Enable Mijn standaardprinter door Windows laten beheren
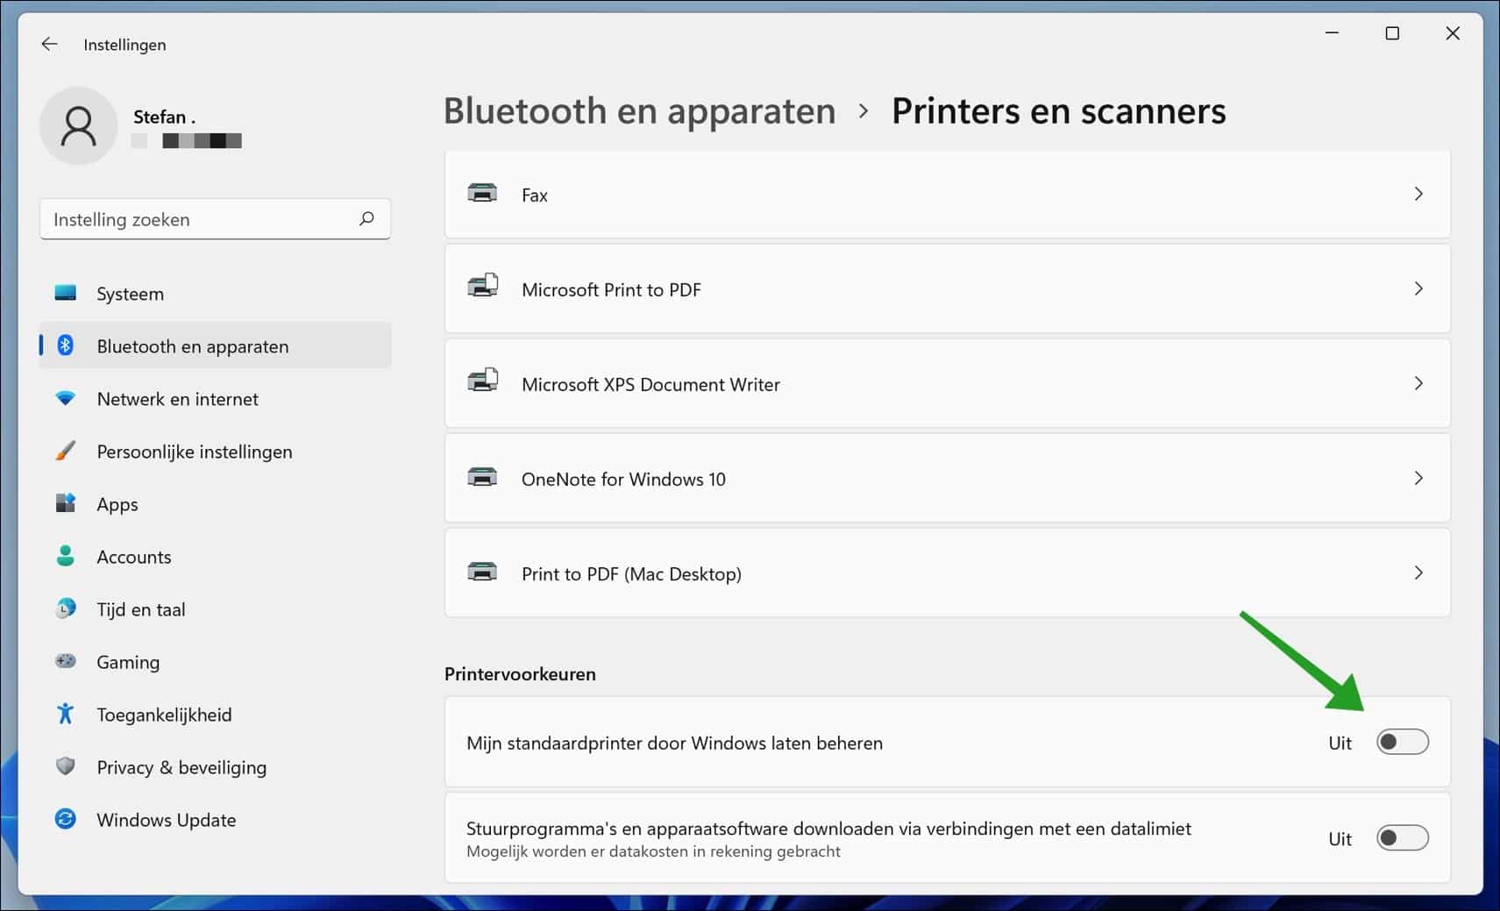The width and height of the screenshot is (1500, 911). pos(1401,742)
